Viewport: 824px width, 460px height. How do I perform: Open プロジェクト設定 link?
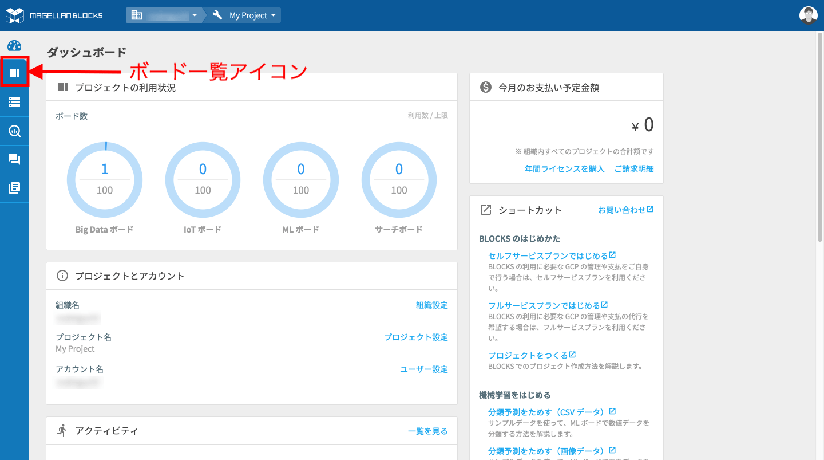[416, 337]
